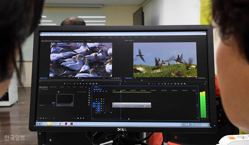
Task: Solo the A1 audio track
Action: point(106,106)
